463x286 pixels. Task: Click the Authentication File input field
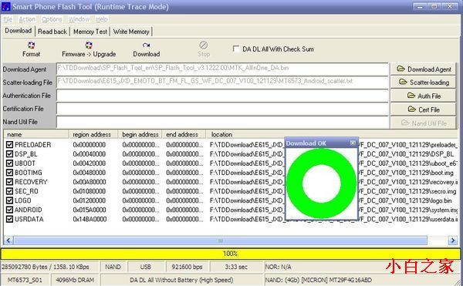[x=222, y=96]
